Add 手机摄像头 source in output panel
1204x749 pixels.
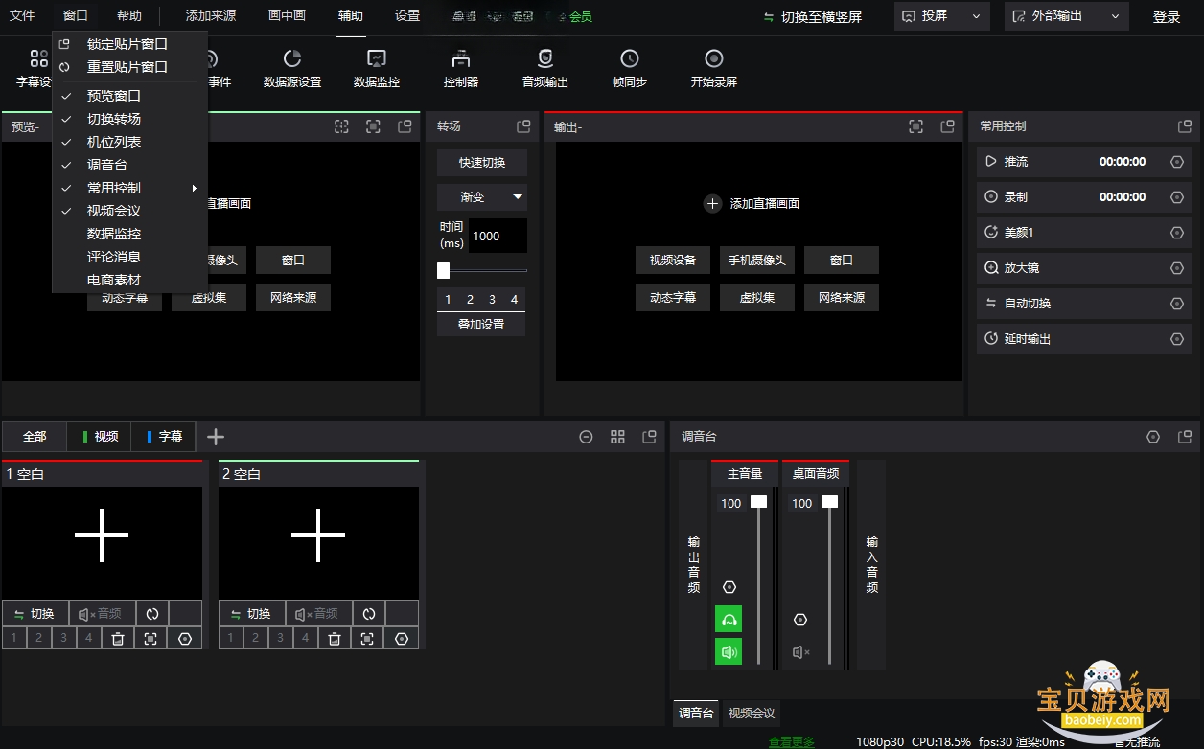pyautogui.click(x=757, y=261)
